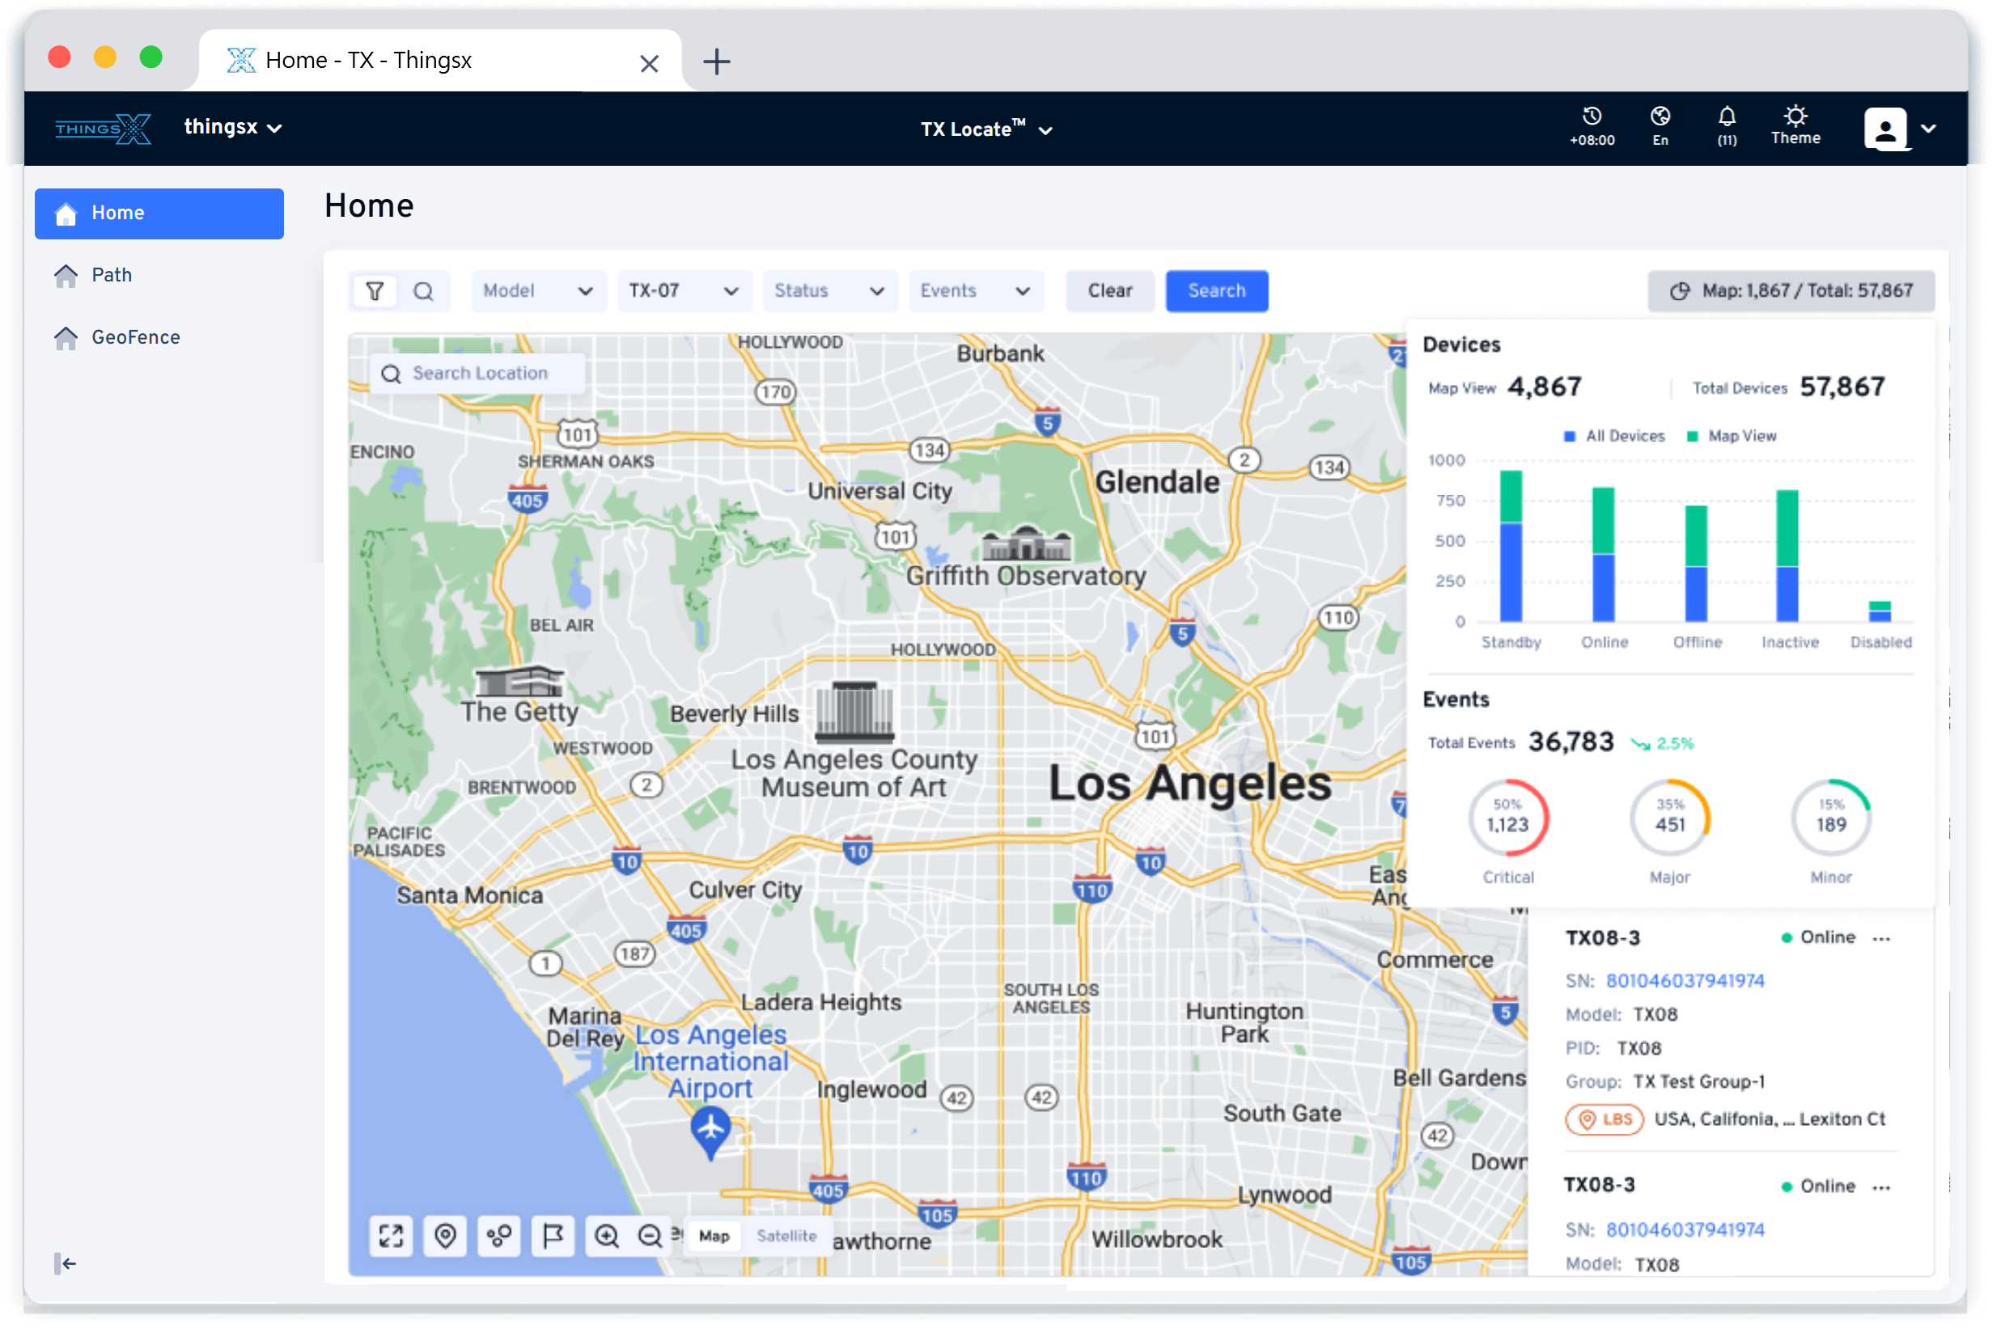Image resolution: width=1992 pixels, height=1328 pixels.
Task: Click the Disabled bar in devices chart
Action: pos(1880,611)
